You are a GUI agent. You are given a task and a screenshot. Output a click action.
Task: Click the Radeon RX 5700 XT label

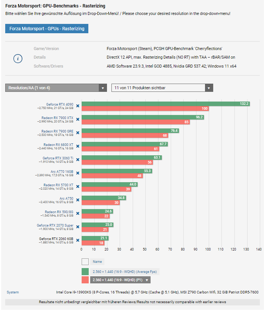pyautogui.click(x=59, y=185)
